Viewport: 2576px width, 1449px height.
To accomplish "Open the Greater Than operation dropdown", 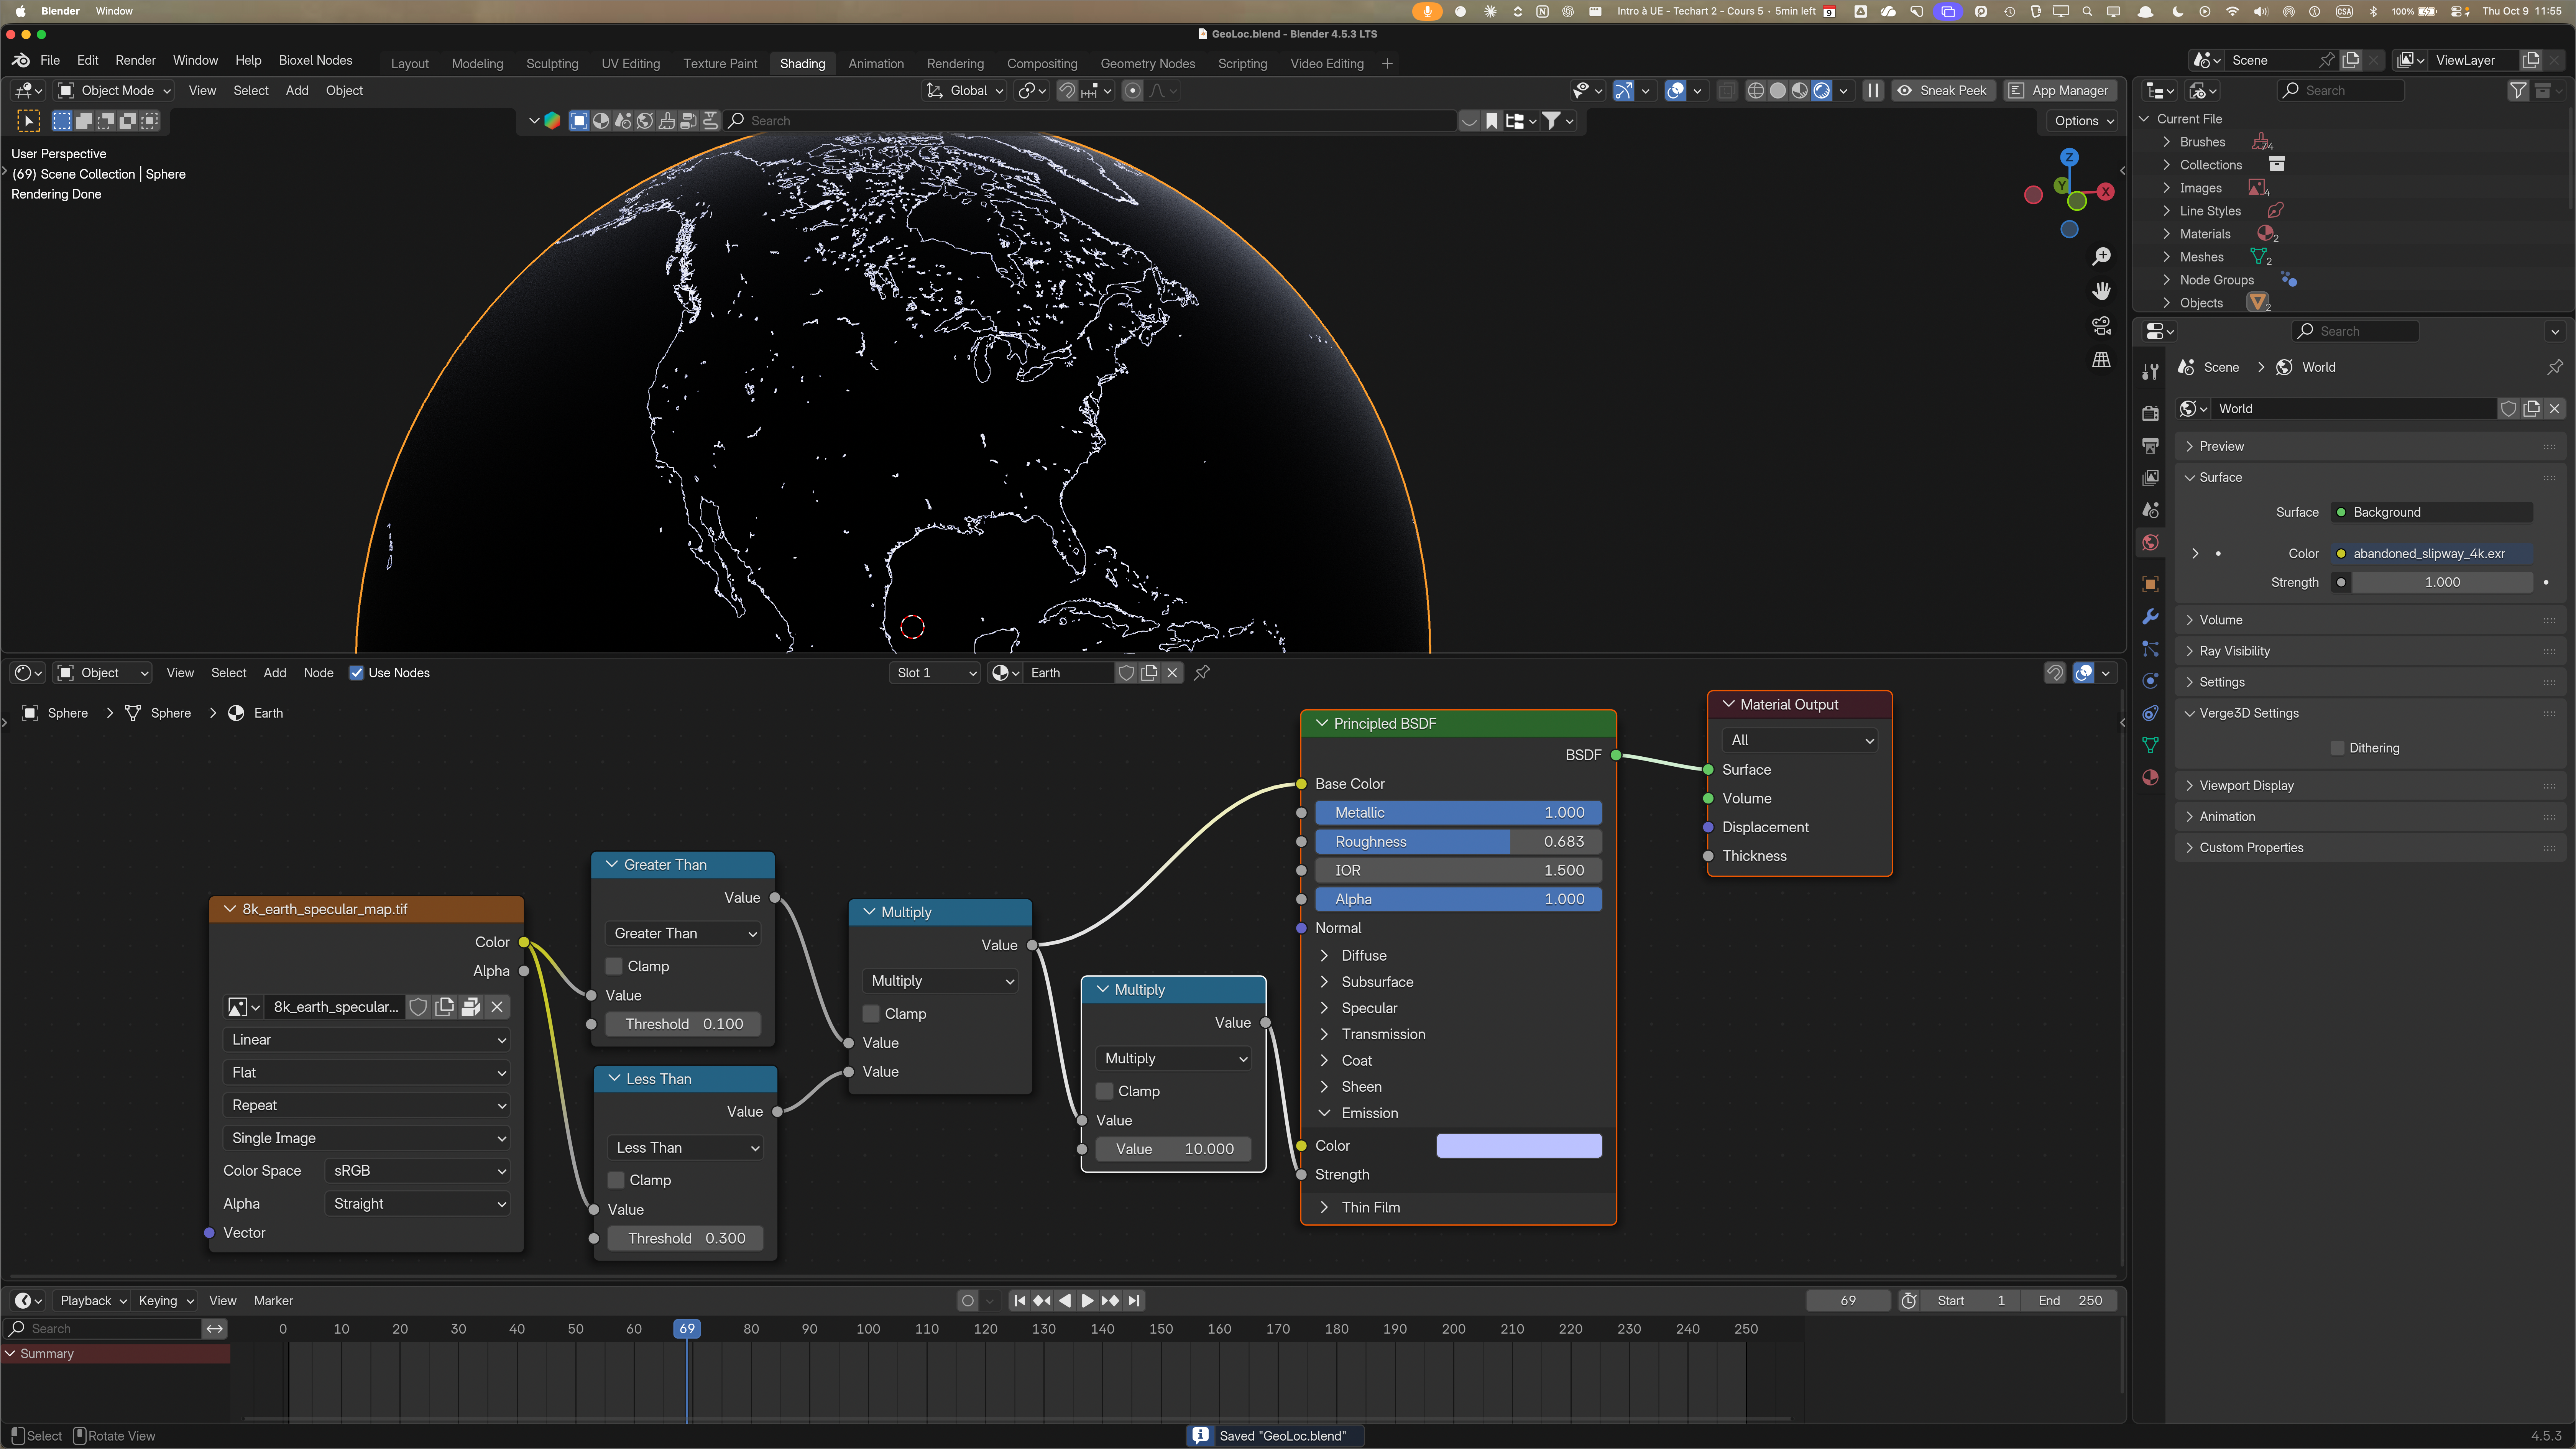I will 684,934.
